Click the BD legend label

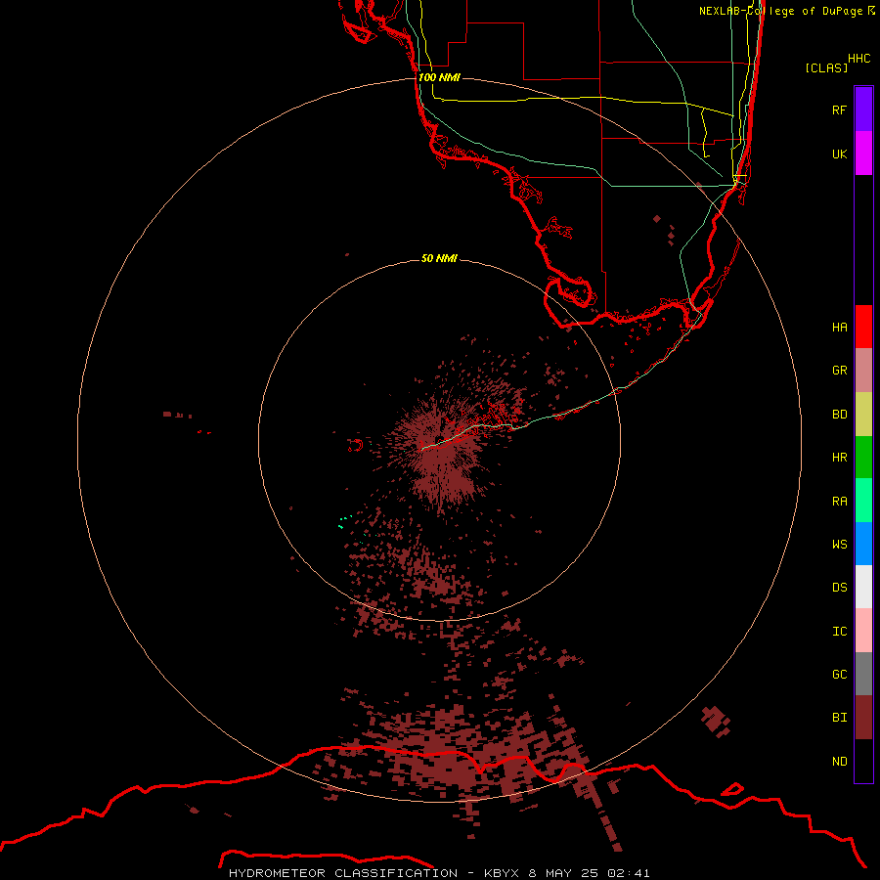[839, 414]
